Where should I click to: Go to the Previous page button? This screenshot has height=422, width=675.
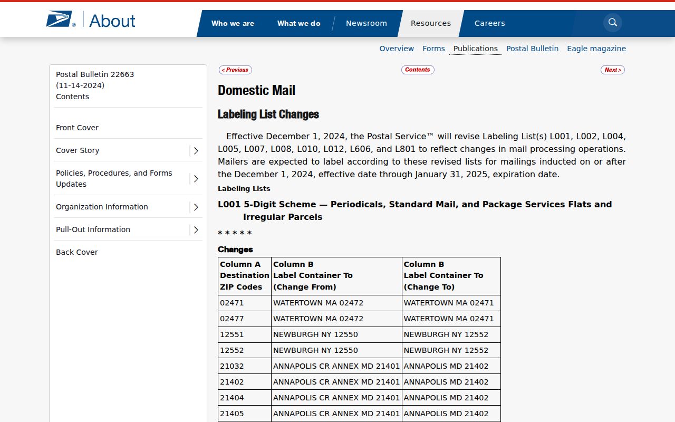coord(235,70)
